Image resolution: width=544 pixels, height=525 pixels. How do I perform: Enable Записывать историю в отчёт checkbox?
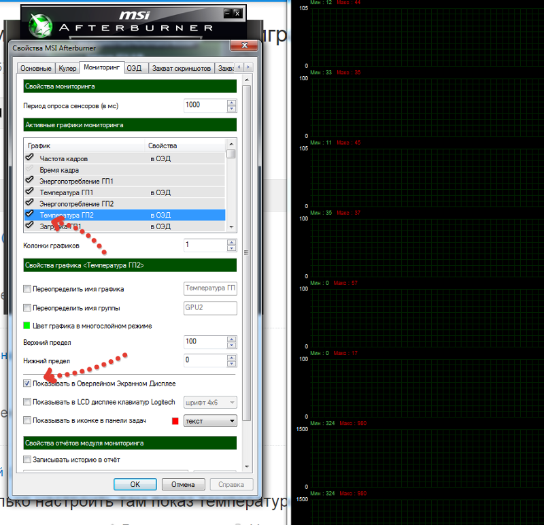(27, 460)
